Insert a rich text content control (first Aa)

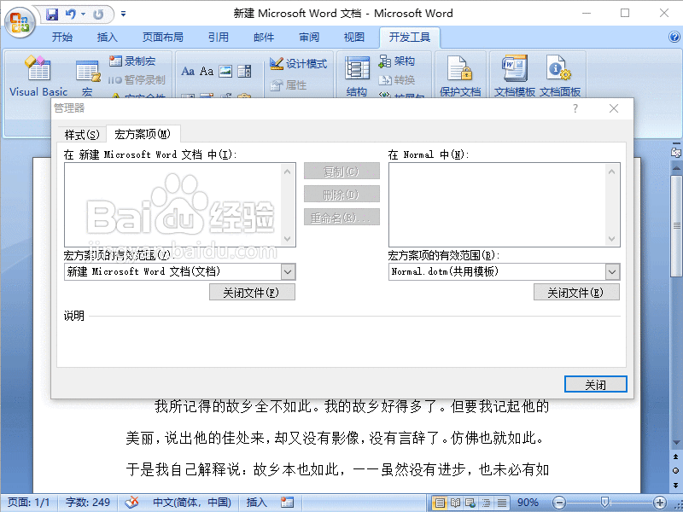coord(188,71)
